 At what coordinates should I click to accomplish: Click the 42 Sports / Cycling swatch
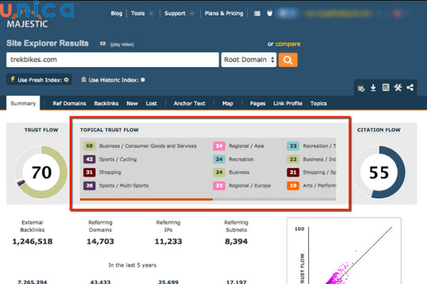[90, 159]
